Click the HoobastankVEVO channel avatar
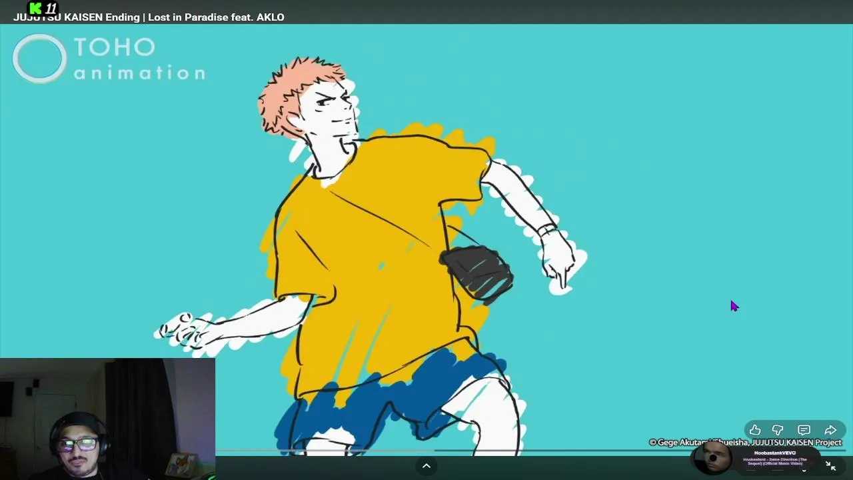Viewport: 853px width, 480px height. tap(712, 459)
